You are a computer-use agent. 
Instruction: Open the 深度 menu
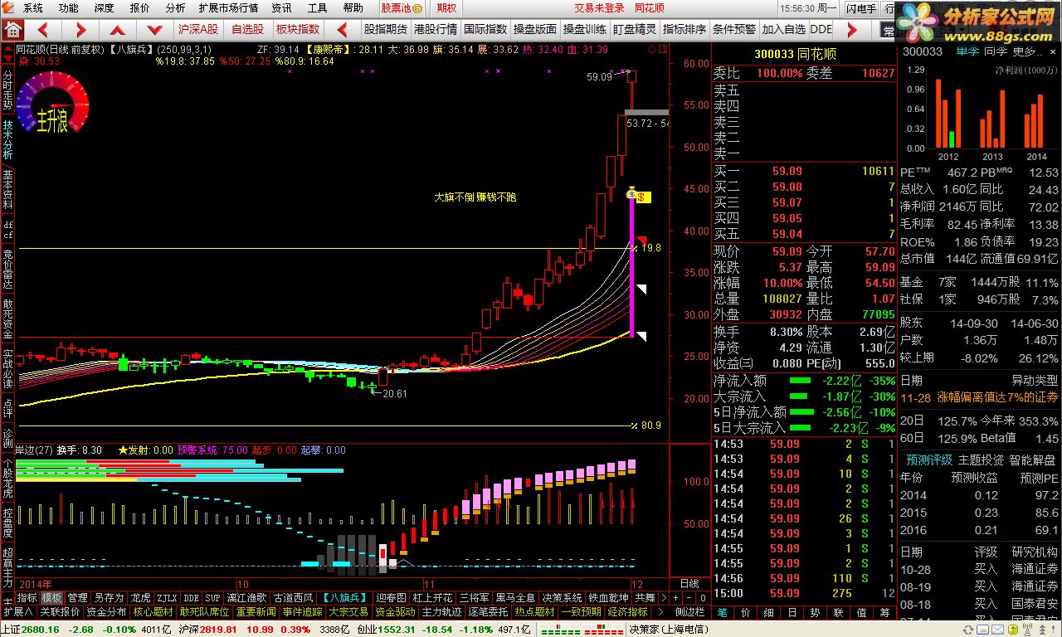[x=104, y=8]
